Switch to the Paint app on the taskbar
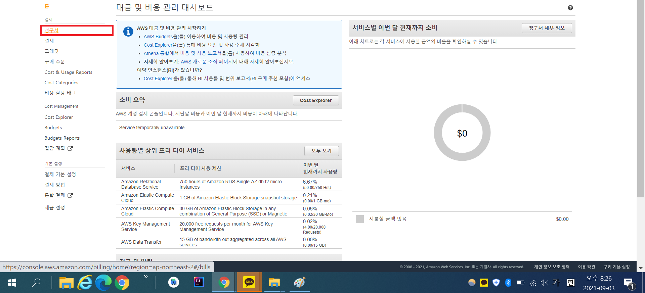 click(299, 283)
